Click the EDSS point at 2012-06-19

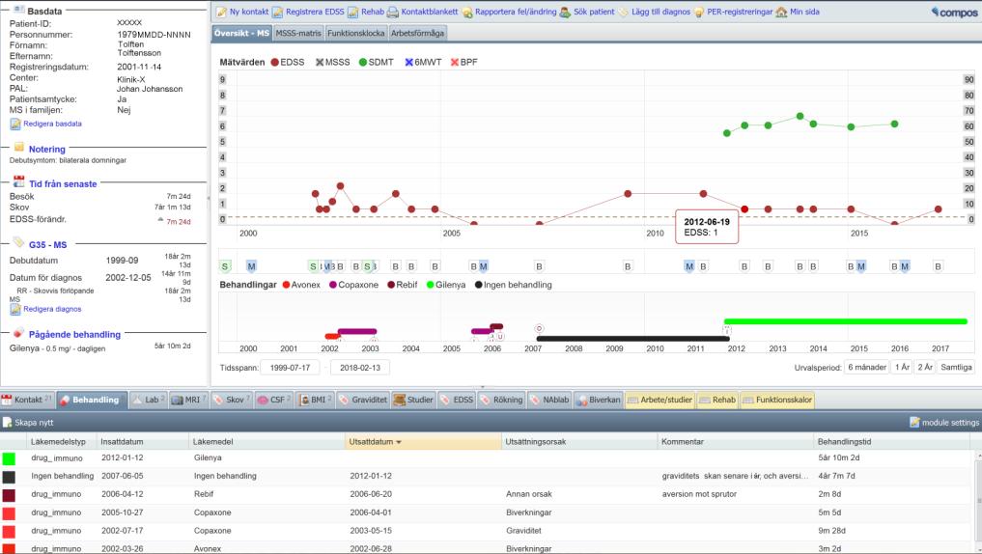coord(744,209)
